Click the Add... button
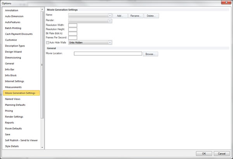Screen dimensions: 233x159 (x=120, y=16)
